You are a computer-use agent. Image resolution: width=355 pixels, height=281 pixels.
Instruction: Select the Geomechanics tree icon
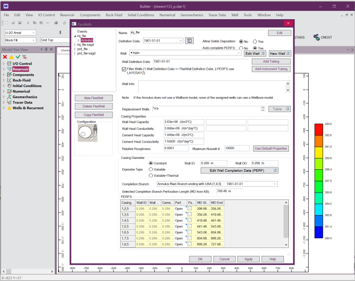pos(9,97)
